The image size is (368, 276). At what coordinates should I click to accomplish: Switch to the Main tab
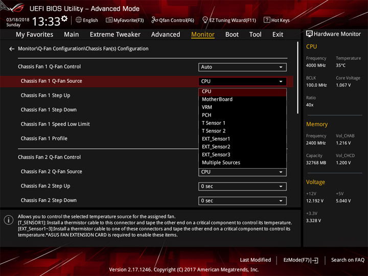[x=72, y=35]
